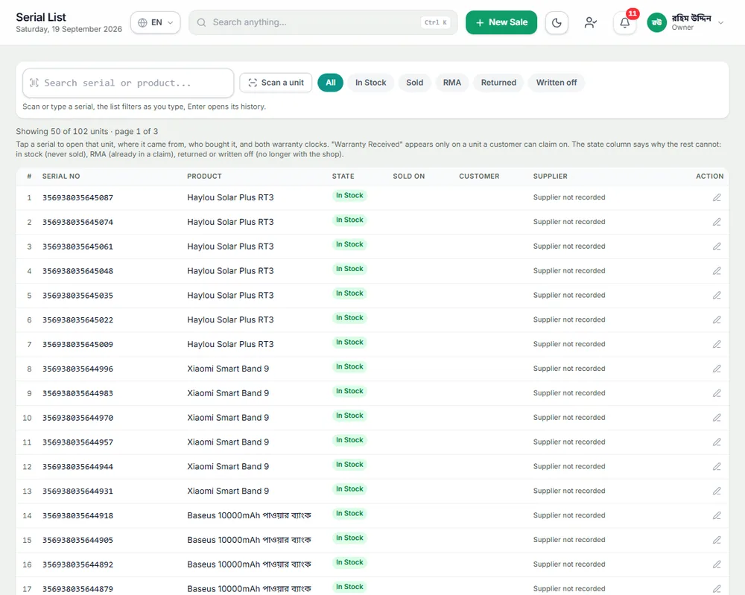Edit the unit with serial 356938035644944
The height and width of the screenshot is (595, 745).
[x=717, y=466]
